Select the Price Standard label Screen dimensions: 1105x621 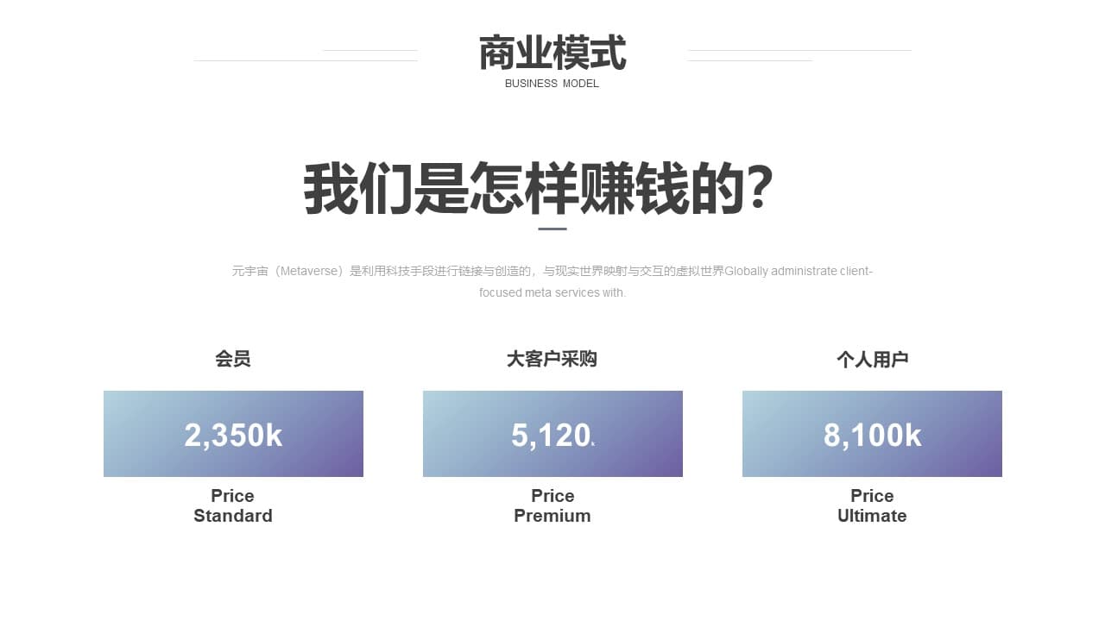point(233,506)
